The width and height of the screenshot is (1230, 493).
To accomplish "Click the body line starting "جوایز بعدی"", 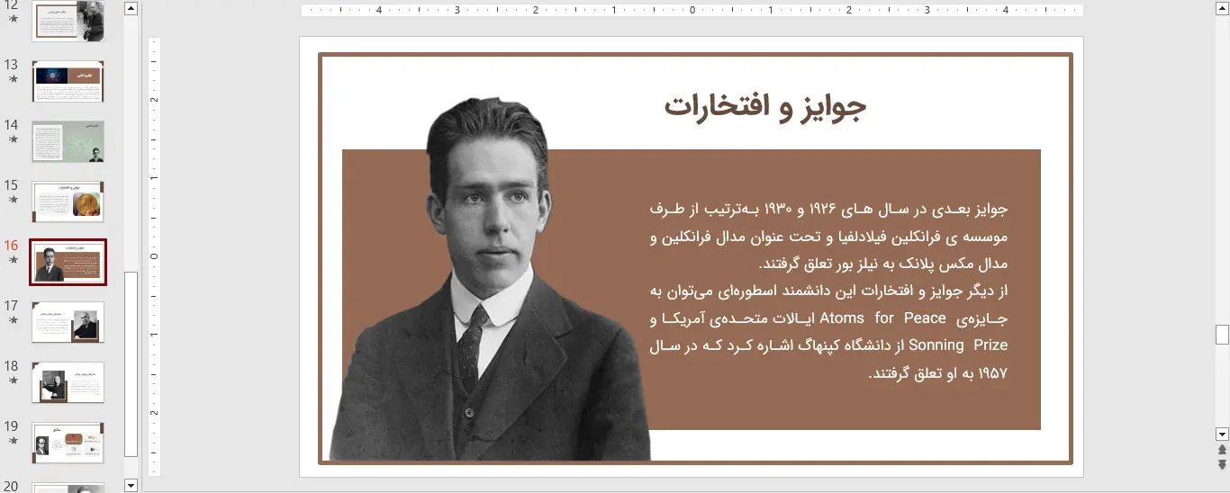I will tap(828, 209).
